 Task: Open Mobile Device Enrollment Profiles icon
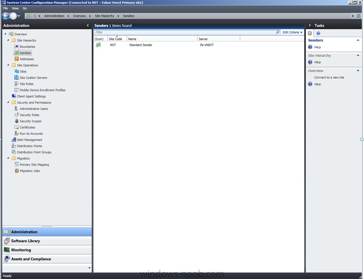(17, 90)
